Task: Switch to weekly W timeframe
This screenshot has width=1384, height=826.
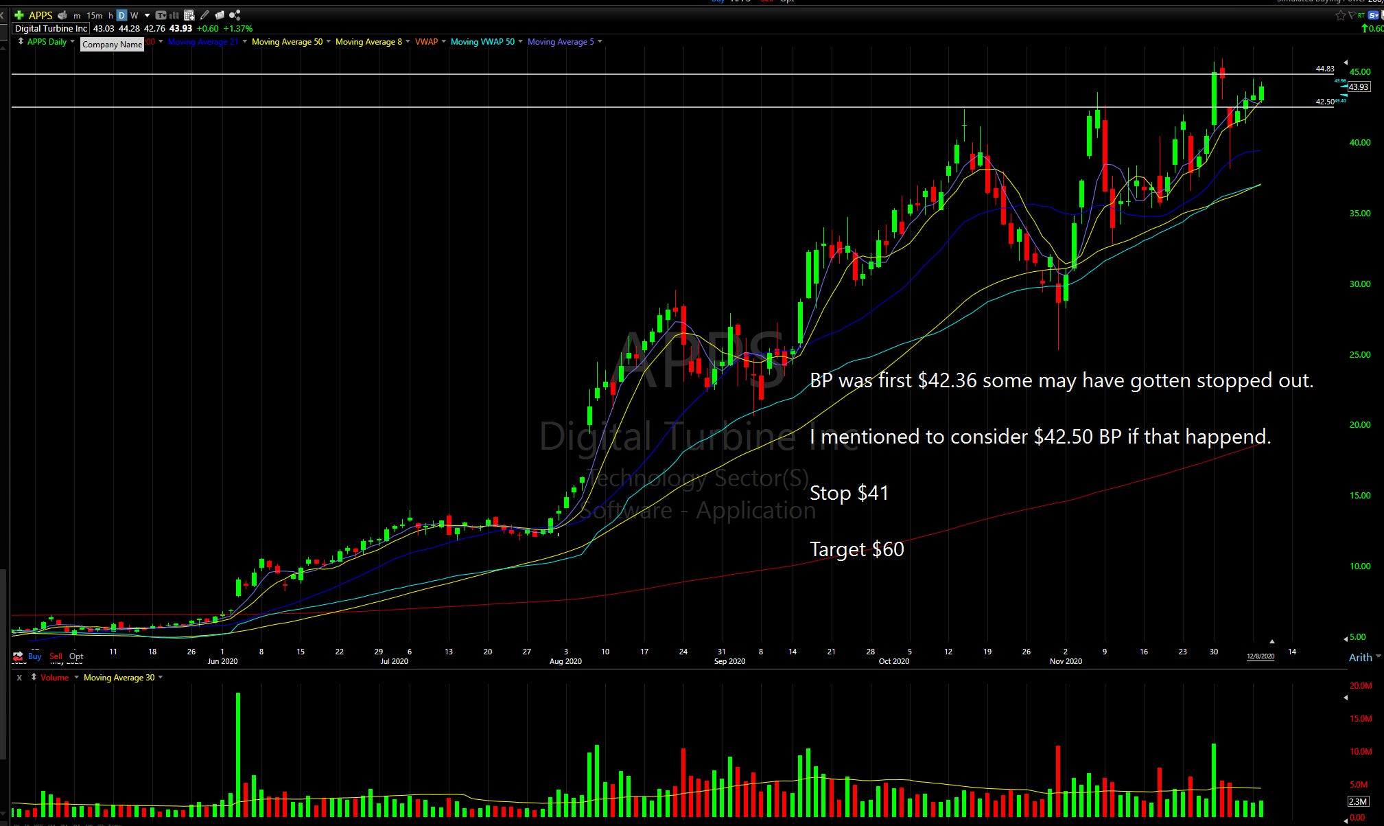Action: [x=134, y=15]
